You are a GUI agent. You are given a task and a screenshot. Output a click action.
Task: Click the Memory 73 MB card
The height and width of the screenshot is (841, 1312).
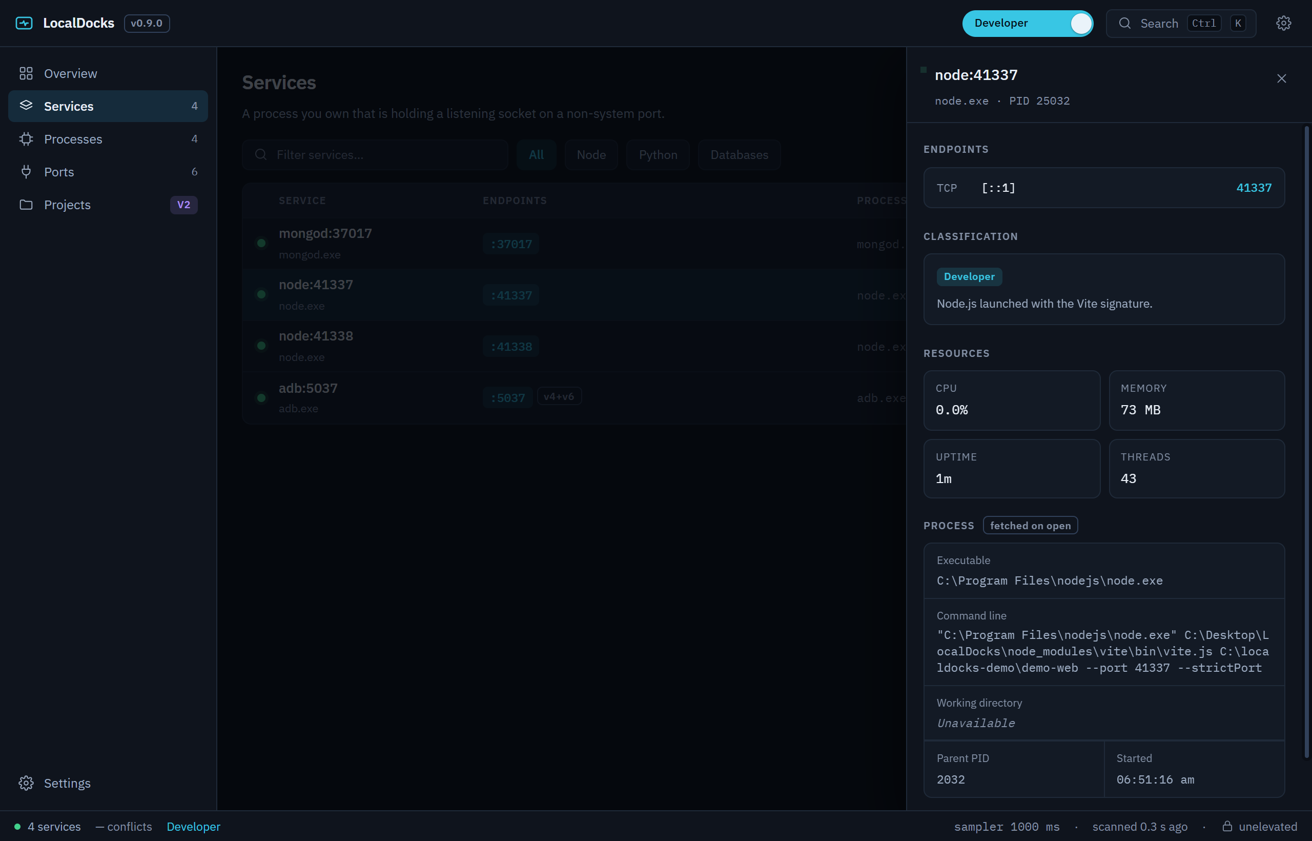click(1196, 401)
